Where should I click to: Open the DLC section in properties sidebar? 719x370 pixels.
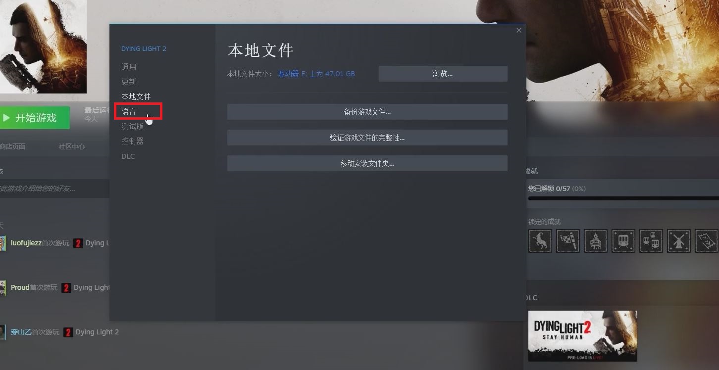coord(128,156)
